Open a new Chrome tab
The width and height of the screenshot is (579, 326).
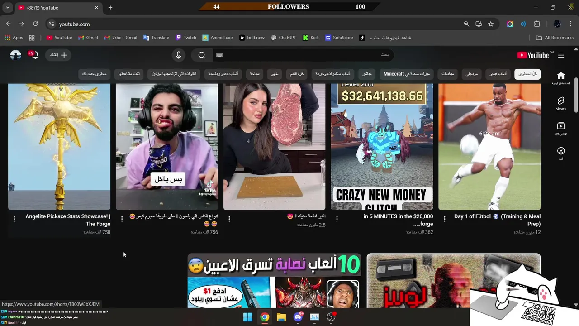pyautogui.click(x=110, y=8)
